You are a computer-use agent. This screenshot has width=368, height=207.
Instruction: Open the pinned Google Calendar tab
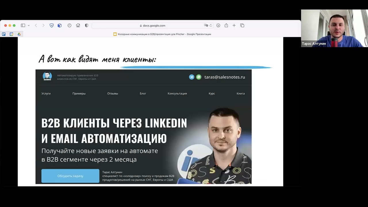tap(11, 34)
